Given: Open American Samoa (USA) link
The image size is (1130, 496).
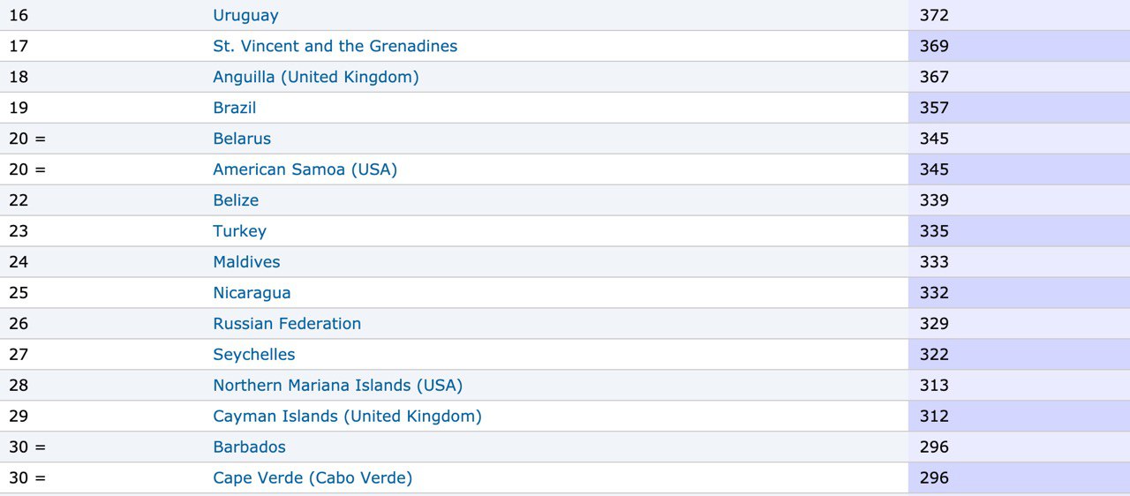Looking at the screenshot, I should [305, 169].
